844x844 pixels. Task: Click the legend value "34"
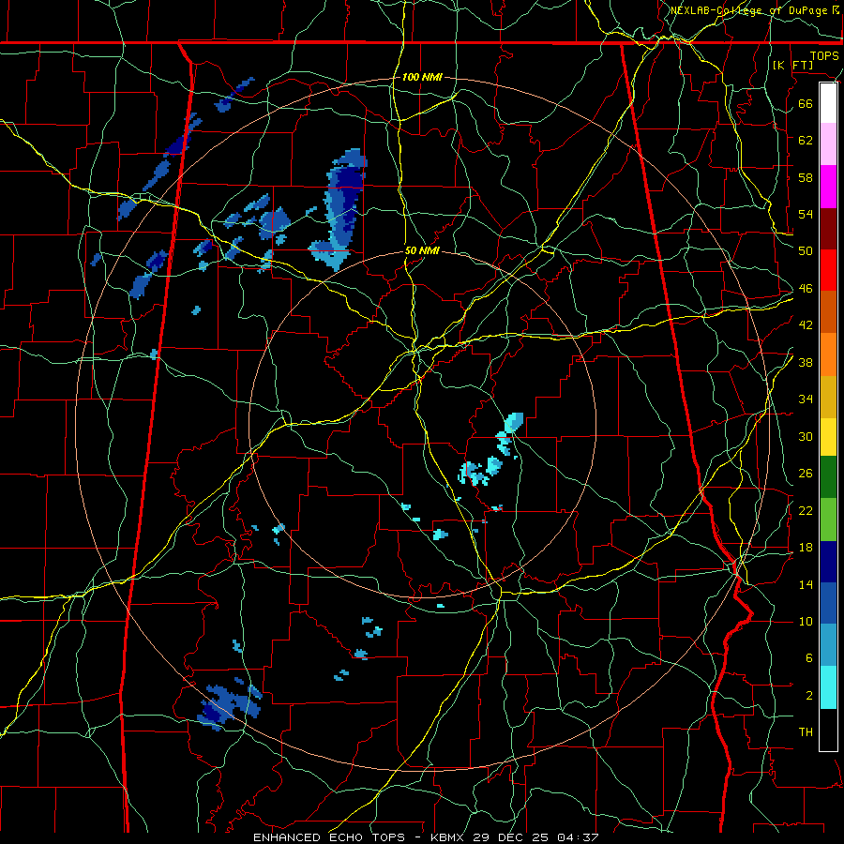pos(806,399)
